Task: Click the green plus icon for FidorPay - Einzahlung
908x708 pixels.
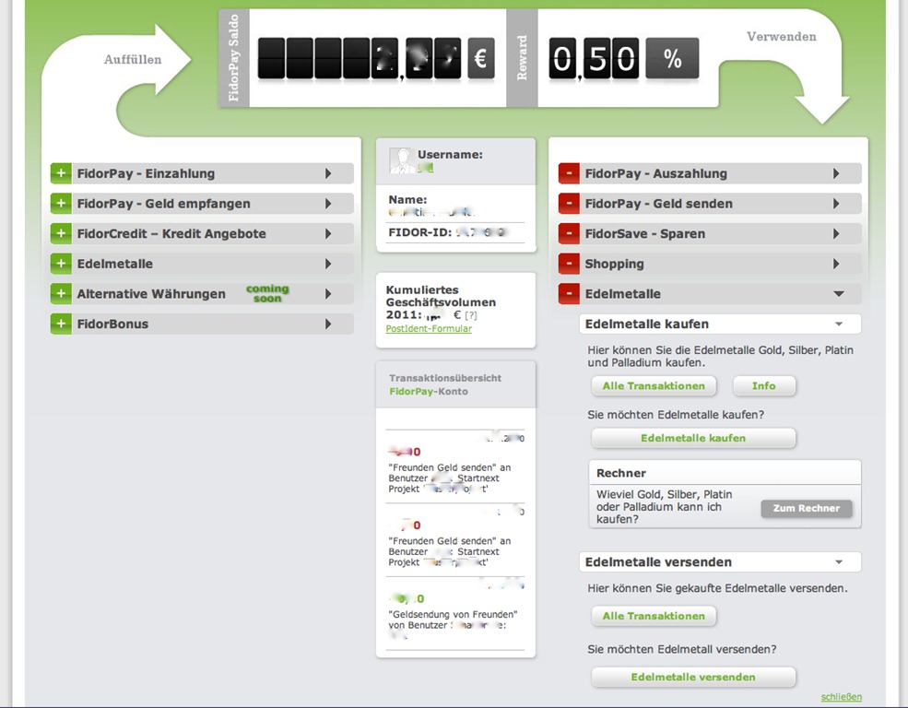Action: pos(61,173)
